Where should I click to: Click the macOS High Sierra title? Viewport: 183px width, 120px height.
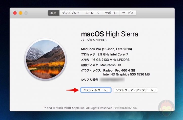click(x=110, y=34)
